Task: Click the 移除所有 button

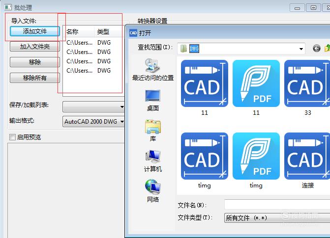Action: pos(35,78)
